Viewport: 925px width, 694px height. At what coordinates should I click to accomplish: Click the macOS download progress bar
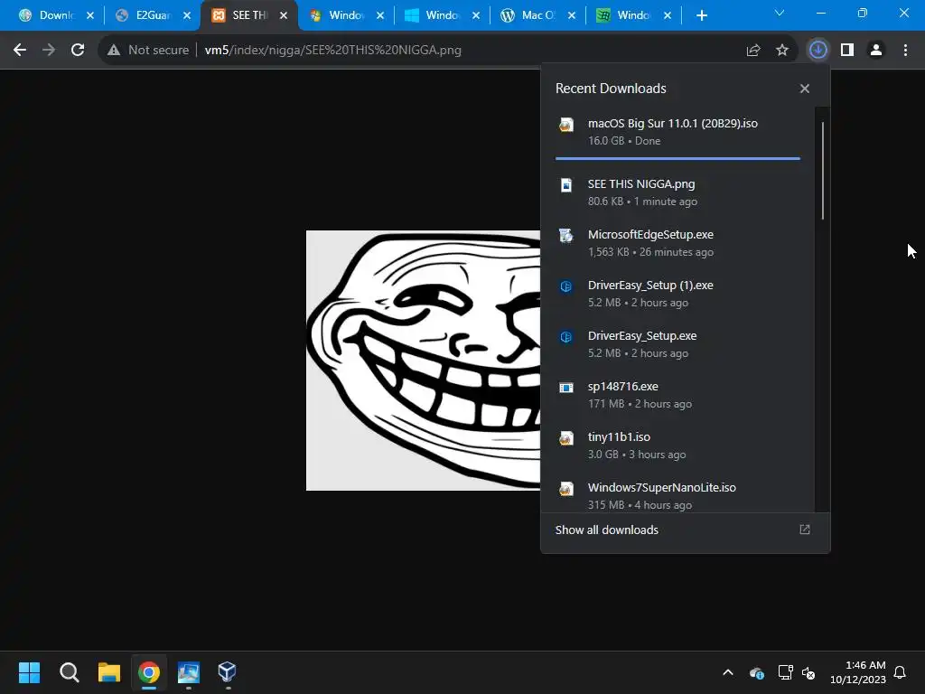pos(677,158)
